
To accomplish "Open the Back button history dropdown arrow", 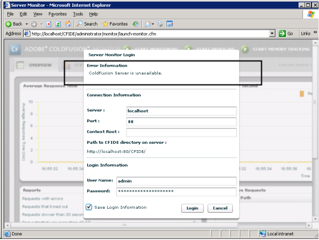I will pos(27,24).
